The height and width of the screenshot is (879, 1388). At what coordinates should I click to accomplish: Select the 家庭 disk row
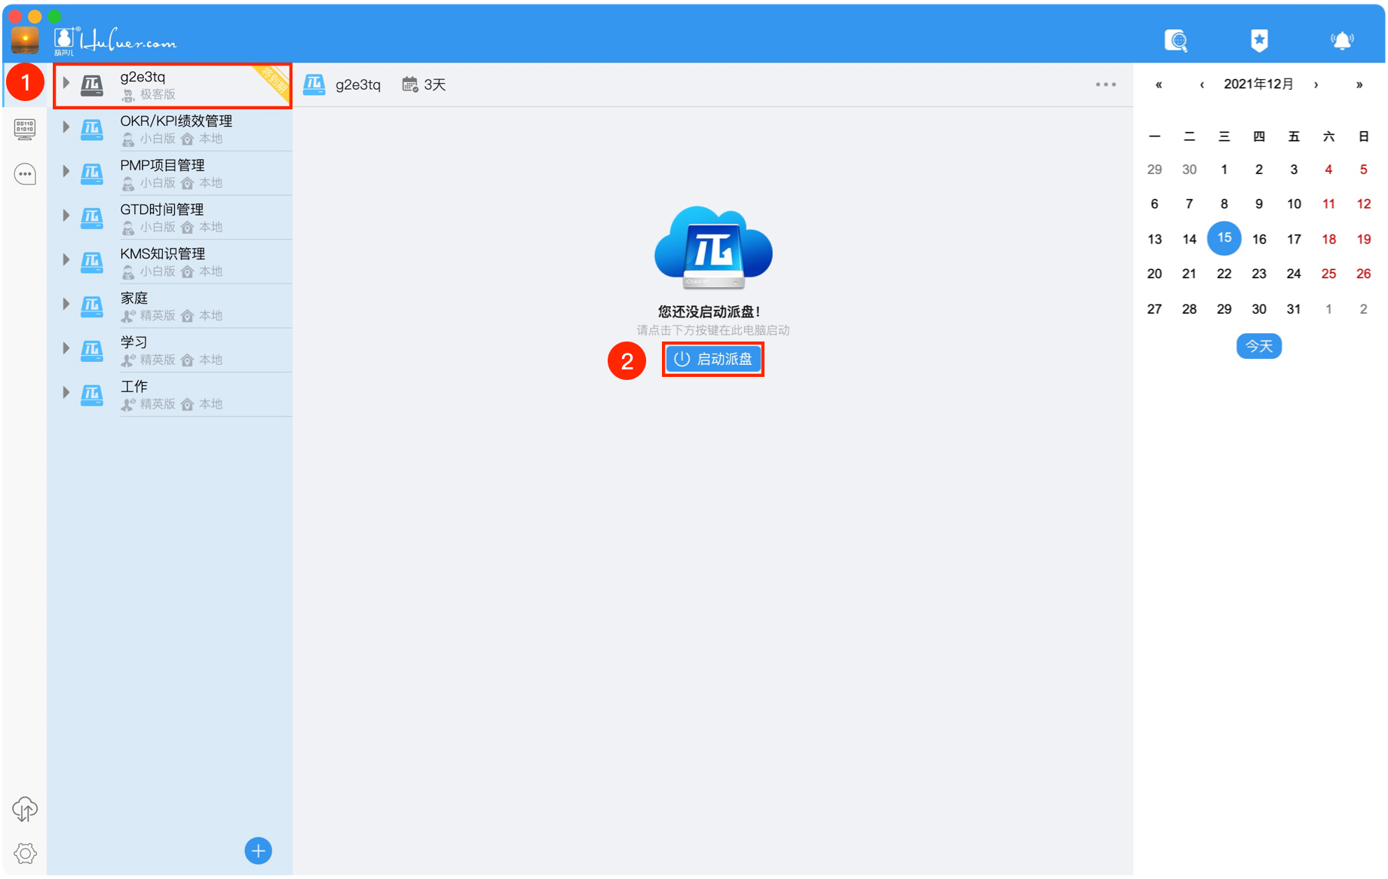coord(171,306)
